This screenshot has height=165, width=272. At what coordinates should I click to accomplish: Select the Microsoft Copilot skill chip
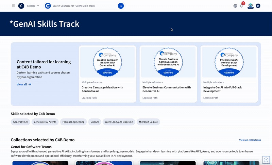point(148,122)
